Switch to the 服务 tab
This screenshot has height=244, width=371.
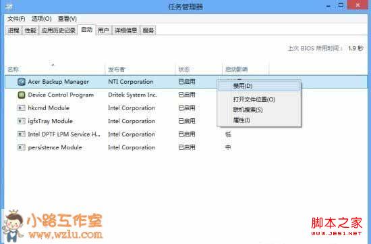[148, 30]
